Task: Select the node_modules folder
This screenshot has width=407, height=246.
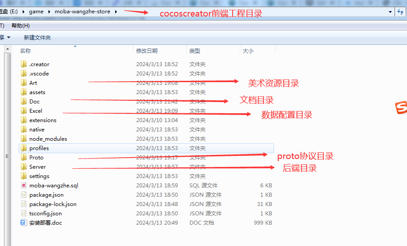Action: click(48, 139)
